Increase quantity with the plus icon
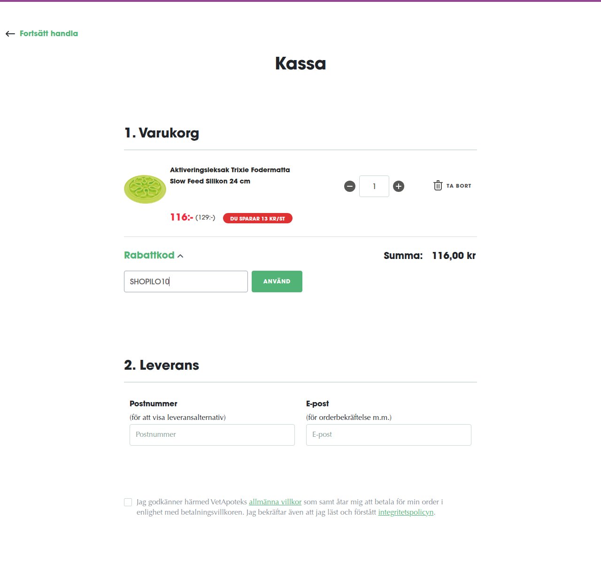This screenshot has height=563, width=601. pos(399,186)
